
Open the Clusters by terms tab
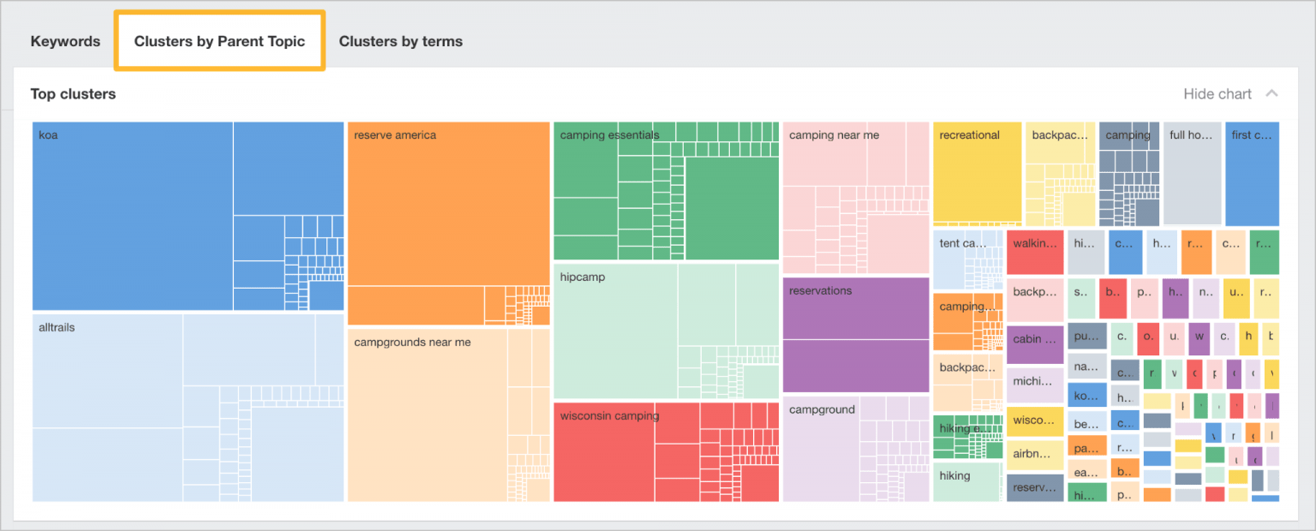pos(400,41)
